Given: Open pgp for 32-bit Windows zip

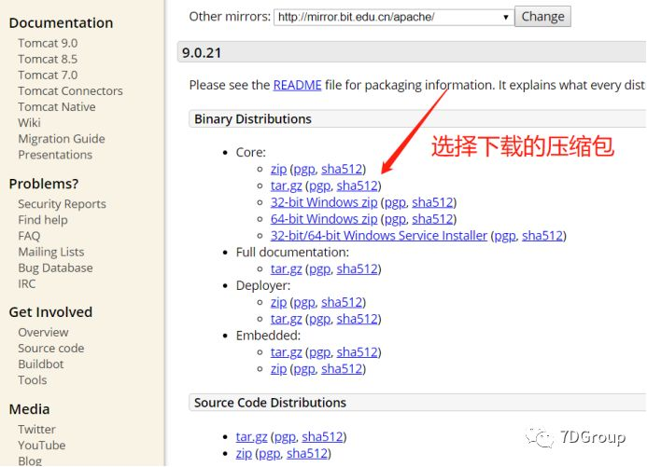Looking at the screenshot, I should [x=395, y=203].
